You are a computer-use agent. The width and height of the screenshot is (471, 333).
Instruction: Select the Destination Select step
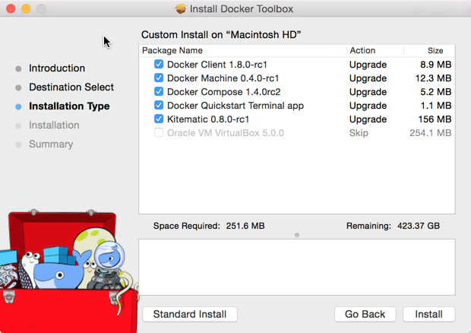[x=71, y=87]
